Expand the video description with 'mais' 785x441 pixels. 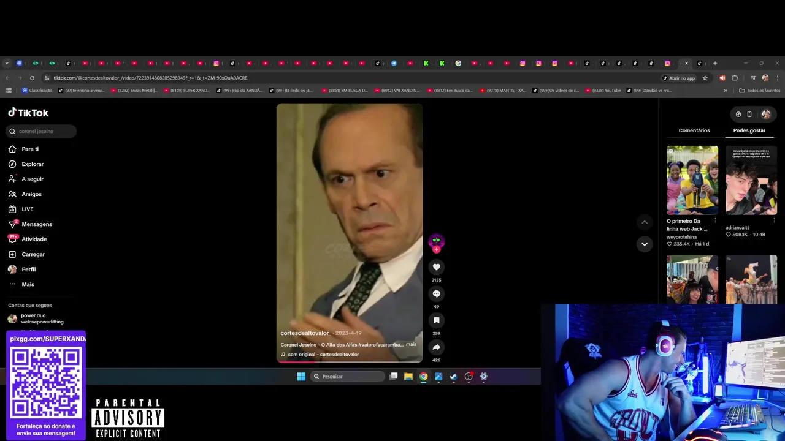[411, 344]
